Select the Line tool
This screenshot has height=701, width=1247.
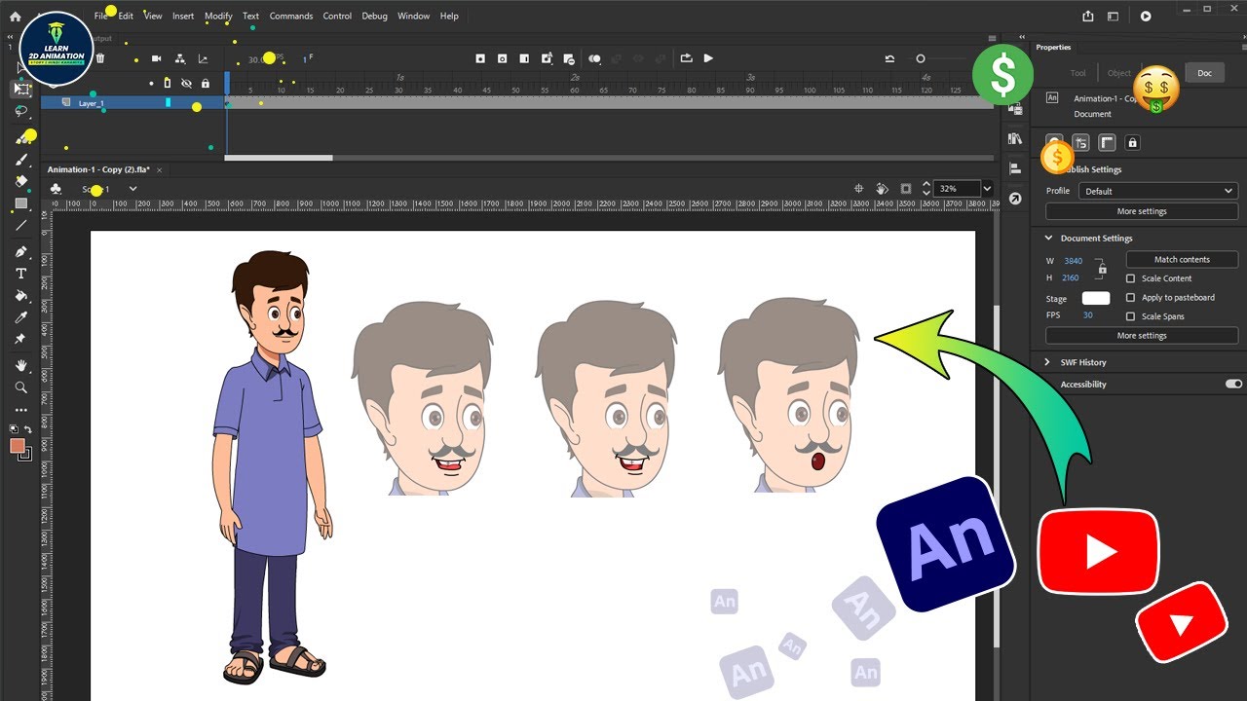pyautogui.click(x=21, y=225)
